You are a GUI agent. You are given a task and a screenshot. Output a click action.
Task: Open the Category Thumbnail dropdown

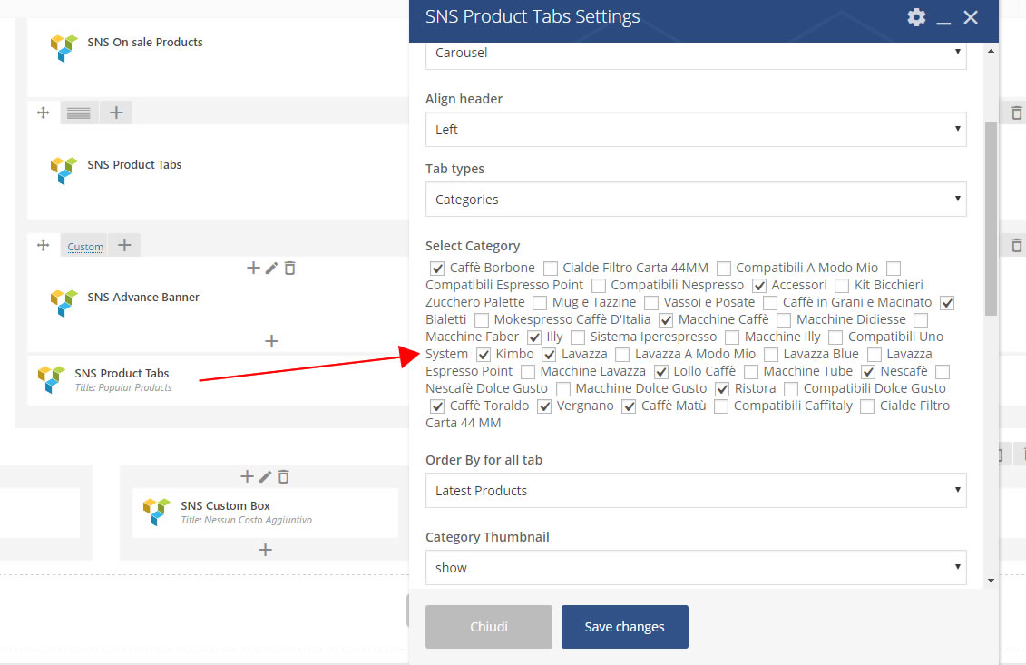tap(695, 568)
